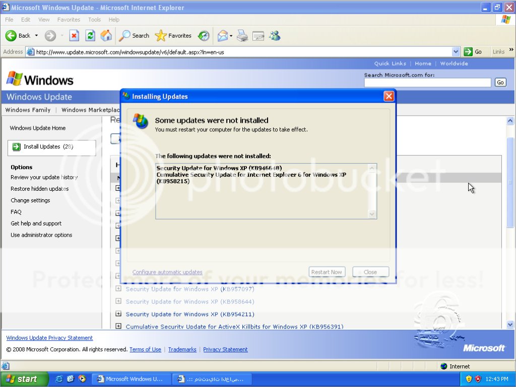Screen dimensions: 516x387
Task: Click Quick Links in the header
Action: tap(390, 64)
